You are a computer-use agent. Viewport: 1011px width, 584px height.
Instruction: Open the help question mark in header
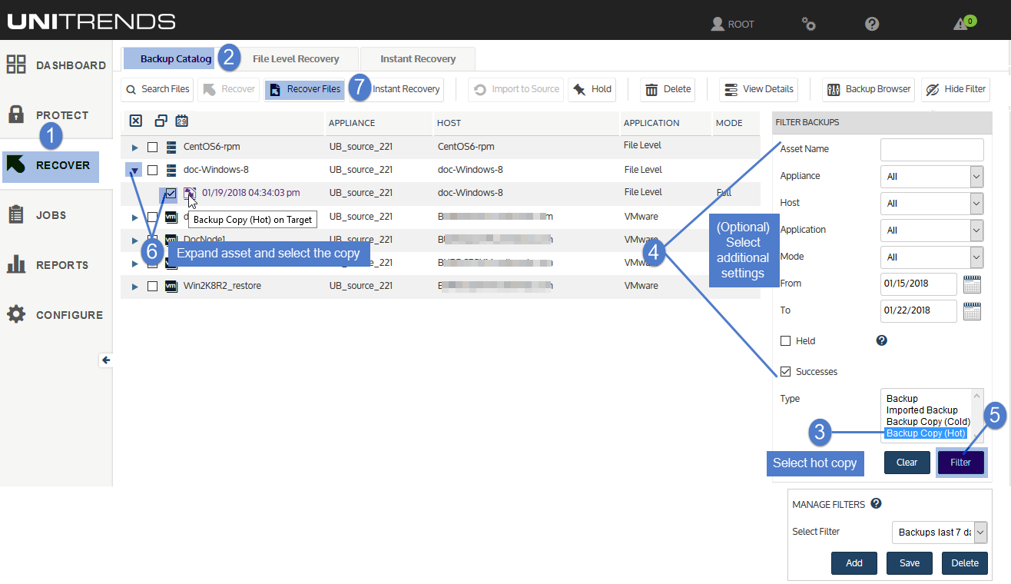click(x=872, y=24)
